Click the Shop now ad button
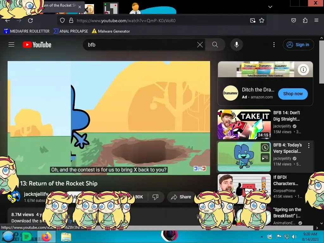 (293, 94)
